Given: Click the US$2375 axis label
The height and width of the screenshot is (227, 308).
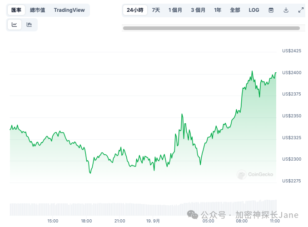Looking at the screenshot, I should 292,94.
